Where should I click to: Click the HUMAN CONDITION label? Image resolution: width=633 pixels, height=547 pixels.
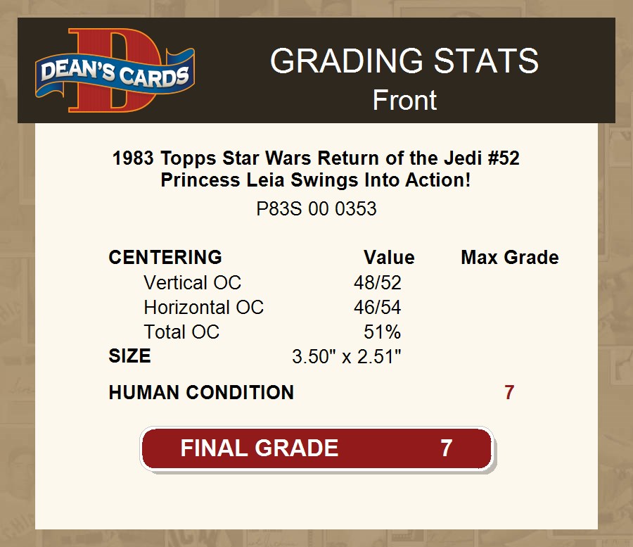201,393
